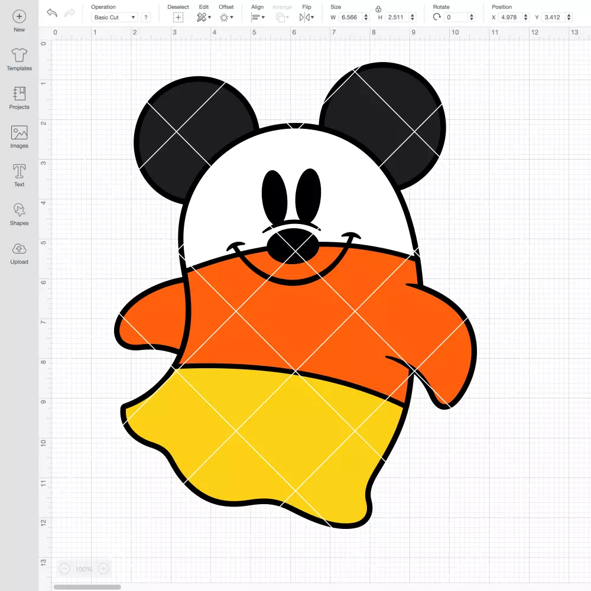Click the Upload cloud icon
Viewport: 591px width, 591px height.
tap(20, 249)
